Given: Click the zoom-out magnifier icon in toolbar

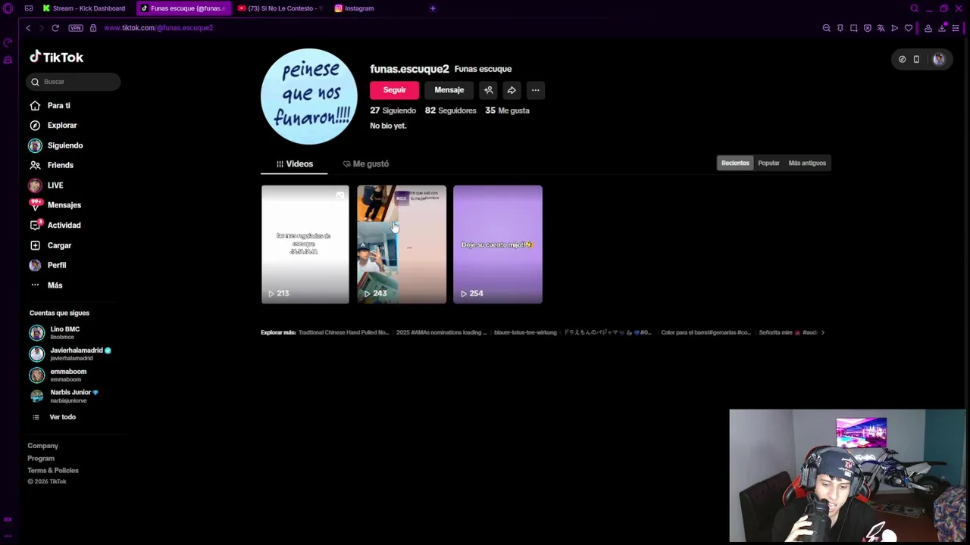Looking at the screenshot, I should point(827,28).
